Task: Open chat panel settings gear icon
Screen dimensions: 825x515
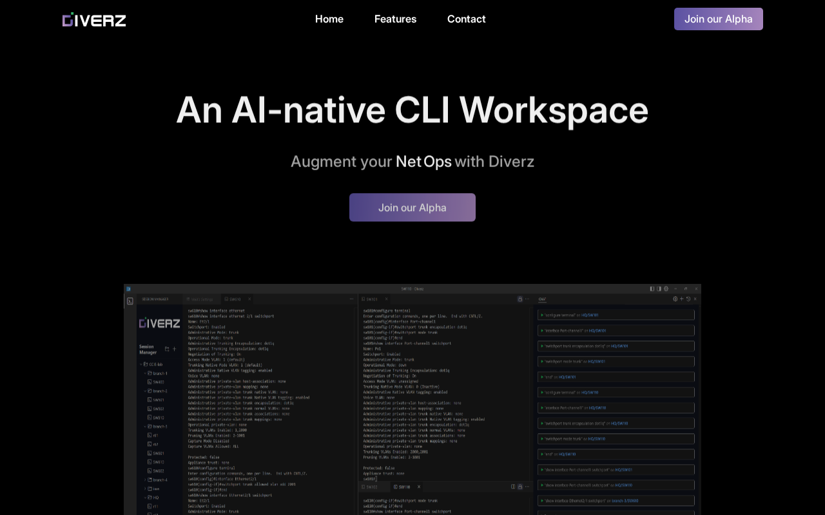Action: [x=675, y=299]
